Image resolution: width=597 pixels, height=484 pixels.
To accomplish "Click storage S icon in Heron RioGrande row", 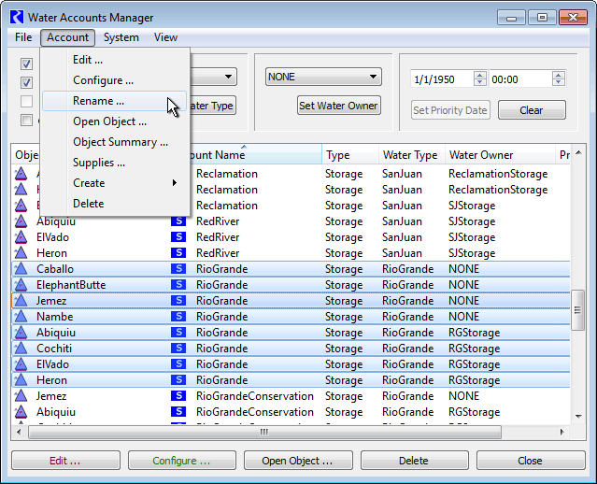I will (x=178, y=380).
